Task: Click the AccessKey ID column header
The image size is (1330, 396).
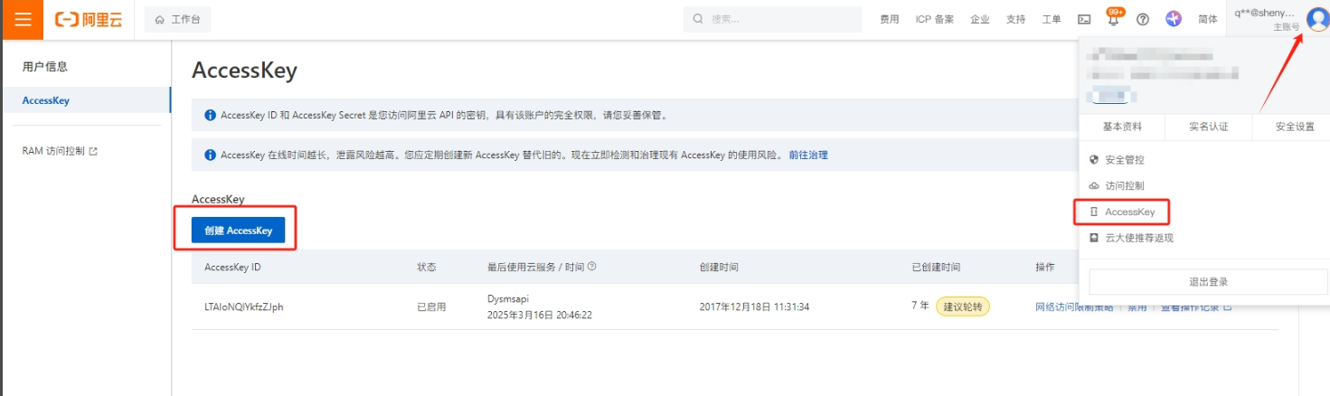Action: click(233, 268)
